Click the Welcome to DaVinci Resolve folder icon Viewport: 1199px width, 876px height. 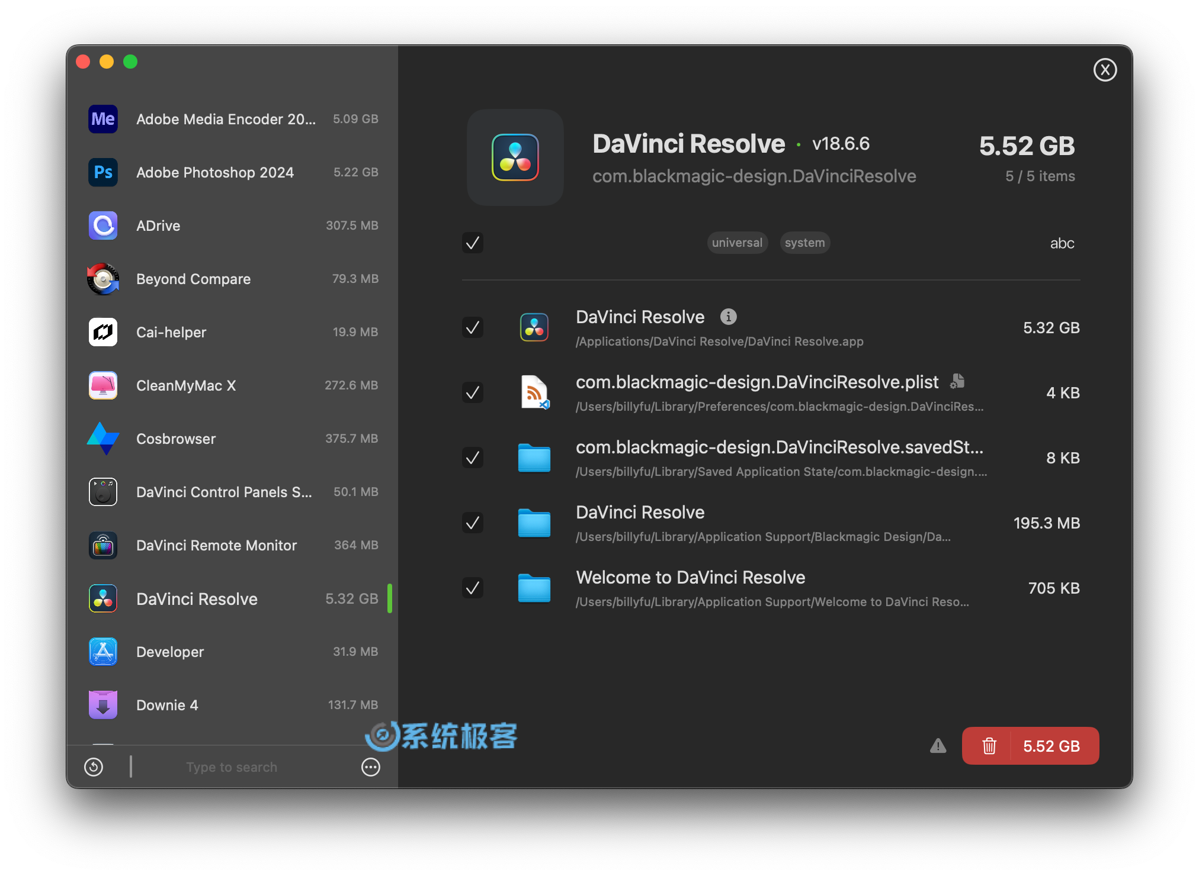[534, 588]
